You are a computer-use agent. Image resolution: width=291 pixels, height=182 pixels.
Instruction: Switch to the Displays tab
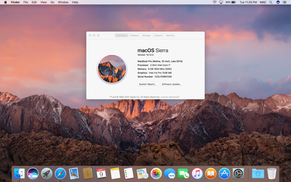[x=134, y=35]
